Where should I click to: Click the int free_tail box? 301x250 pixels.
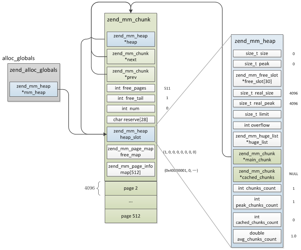tap(130, 98)
